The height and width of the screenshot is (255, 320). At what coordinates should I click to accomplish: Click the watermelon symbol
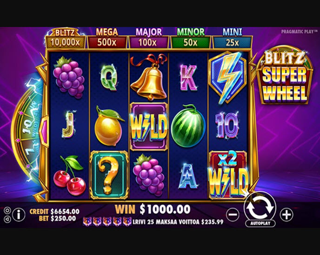[188, 126]
